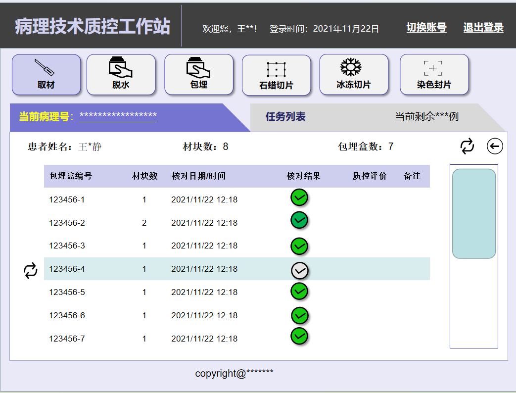Click the light blue scrollbar thumb
The height and width of the screenshot is (393, 516).
click(x=473, y=213)
